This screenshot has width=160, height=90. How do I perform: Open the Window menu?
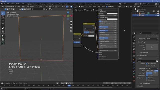[x=18, y=4]
